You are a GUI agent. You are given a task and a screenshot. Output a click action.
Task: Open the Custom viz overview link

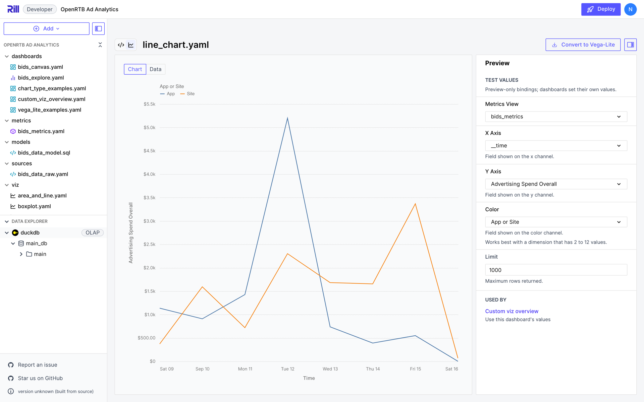coord(512,311)
